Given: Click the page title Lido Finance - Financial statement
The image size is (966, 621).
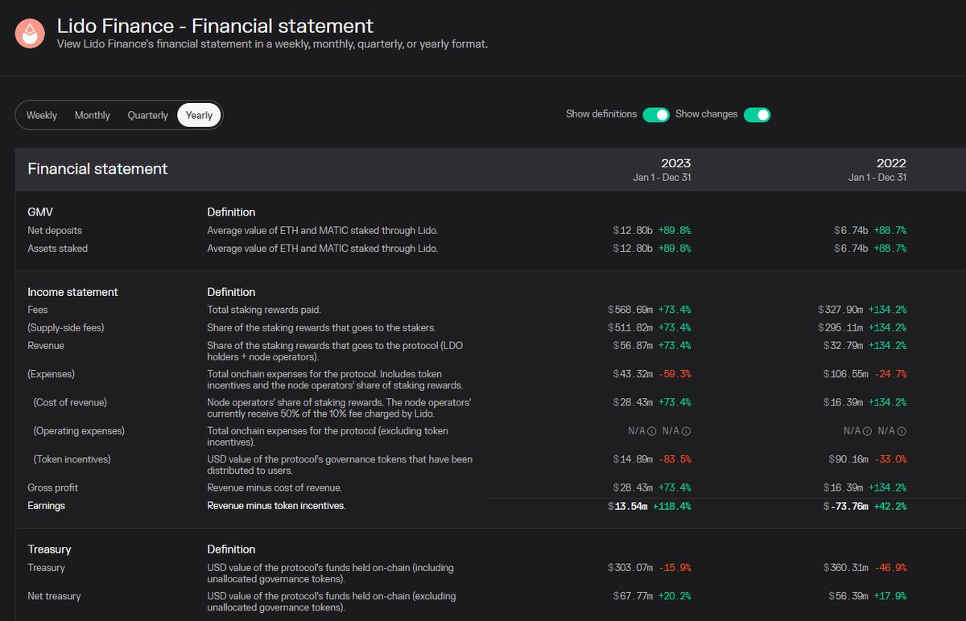Looking at the screenshot, I should [215, 26].
